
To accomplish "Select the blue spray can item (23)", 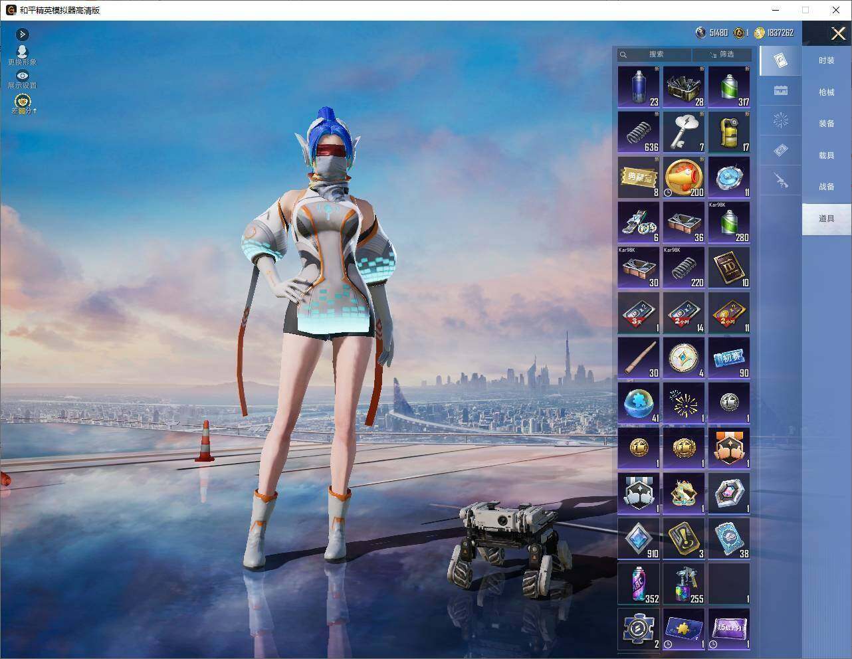I will [x=639, y=86].
